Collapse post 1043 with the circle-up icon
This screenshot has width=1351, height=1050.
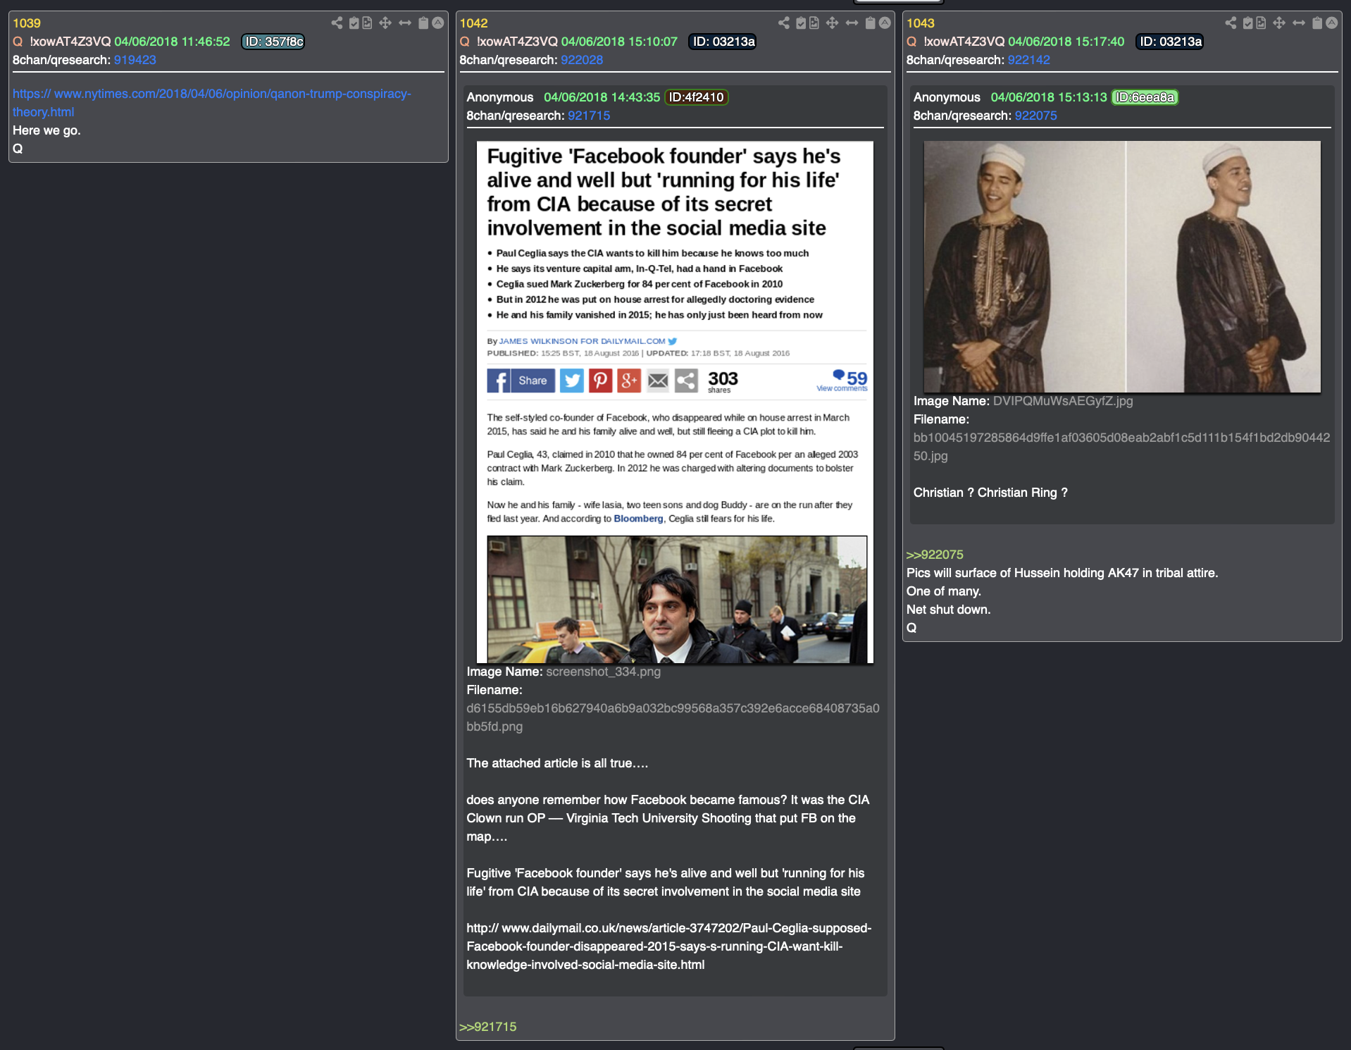1332,23
